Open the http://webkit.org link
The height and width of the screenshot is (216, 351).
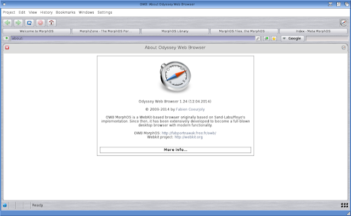coord(189,137)
